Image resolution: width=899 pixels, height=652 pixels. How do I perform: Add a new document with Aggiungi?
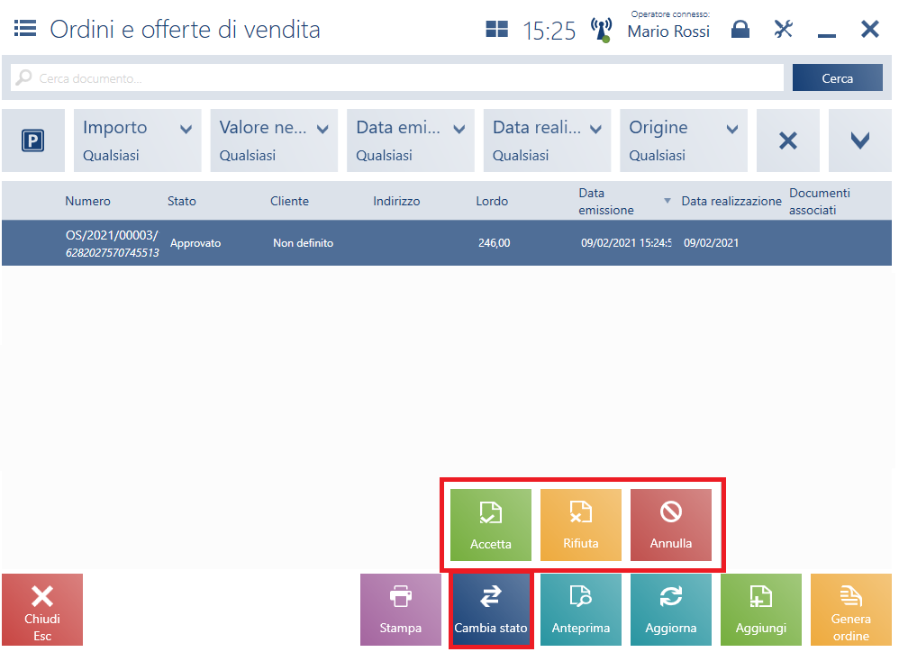761,610
